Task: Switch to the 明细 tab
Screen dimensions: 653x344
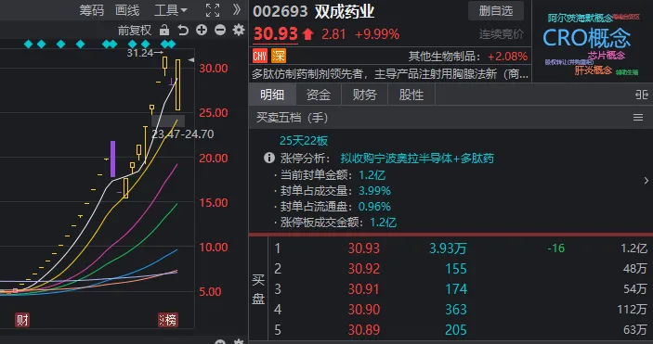Action: point(272,95)
